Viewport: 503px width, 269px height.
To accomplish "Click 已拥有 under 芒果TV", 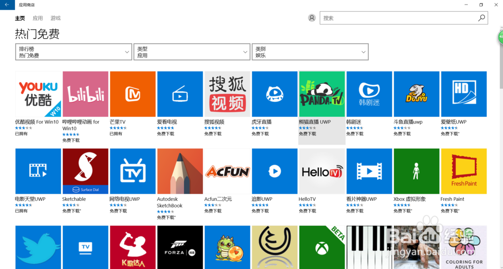I will point(116,134).
